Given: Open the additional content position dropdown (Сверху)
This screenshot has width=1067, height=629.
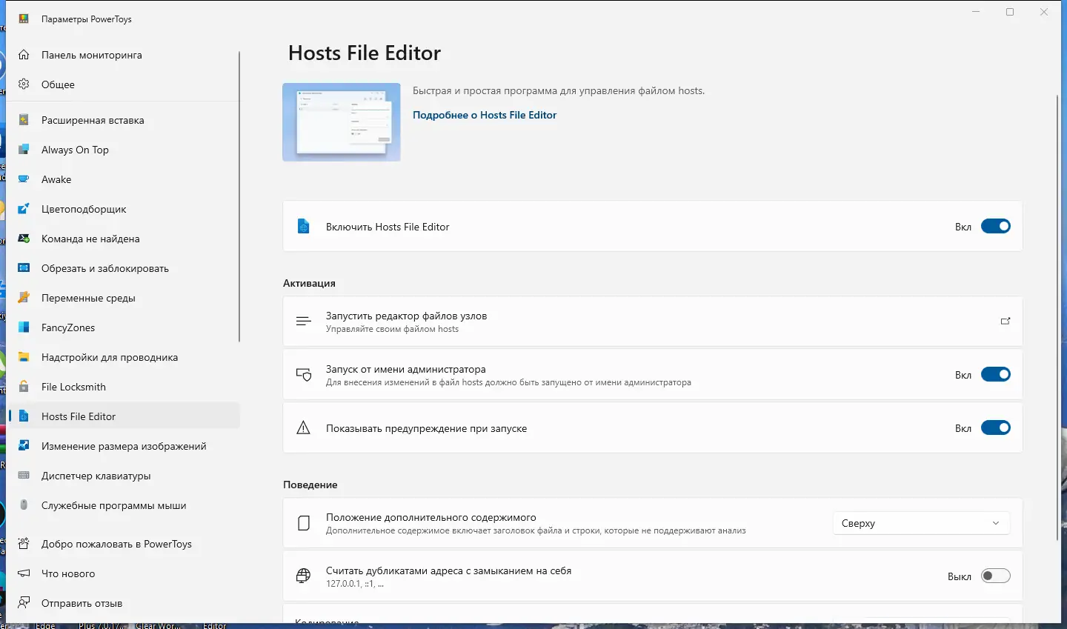Looking at the screenshot, I should [921, 523].
